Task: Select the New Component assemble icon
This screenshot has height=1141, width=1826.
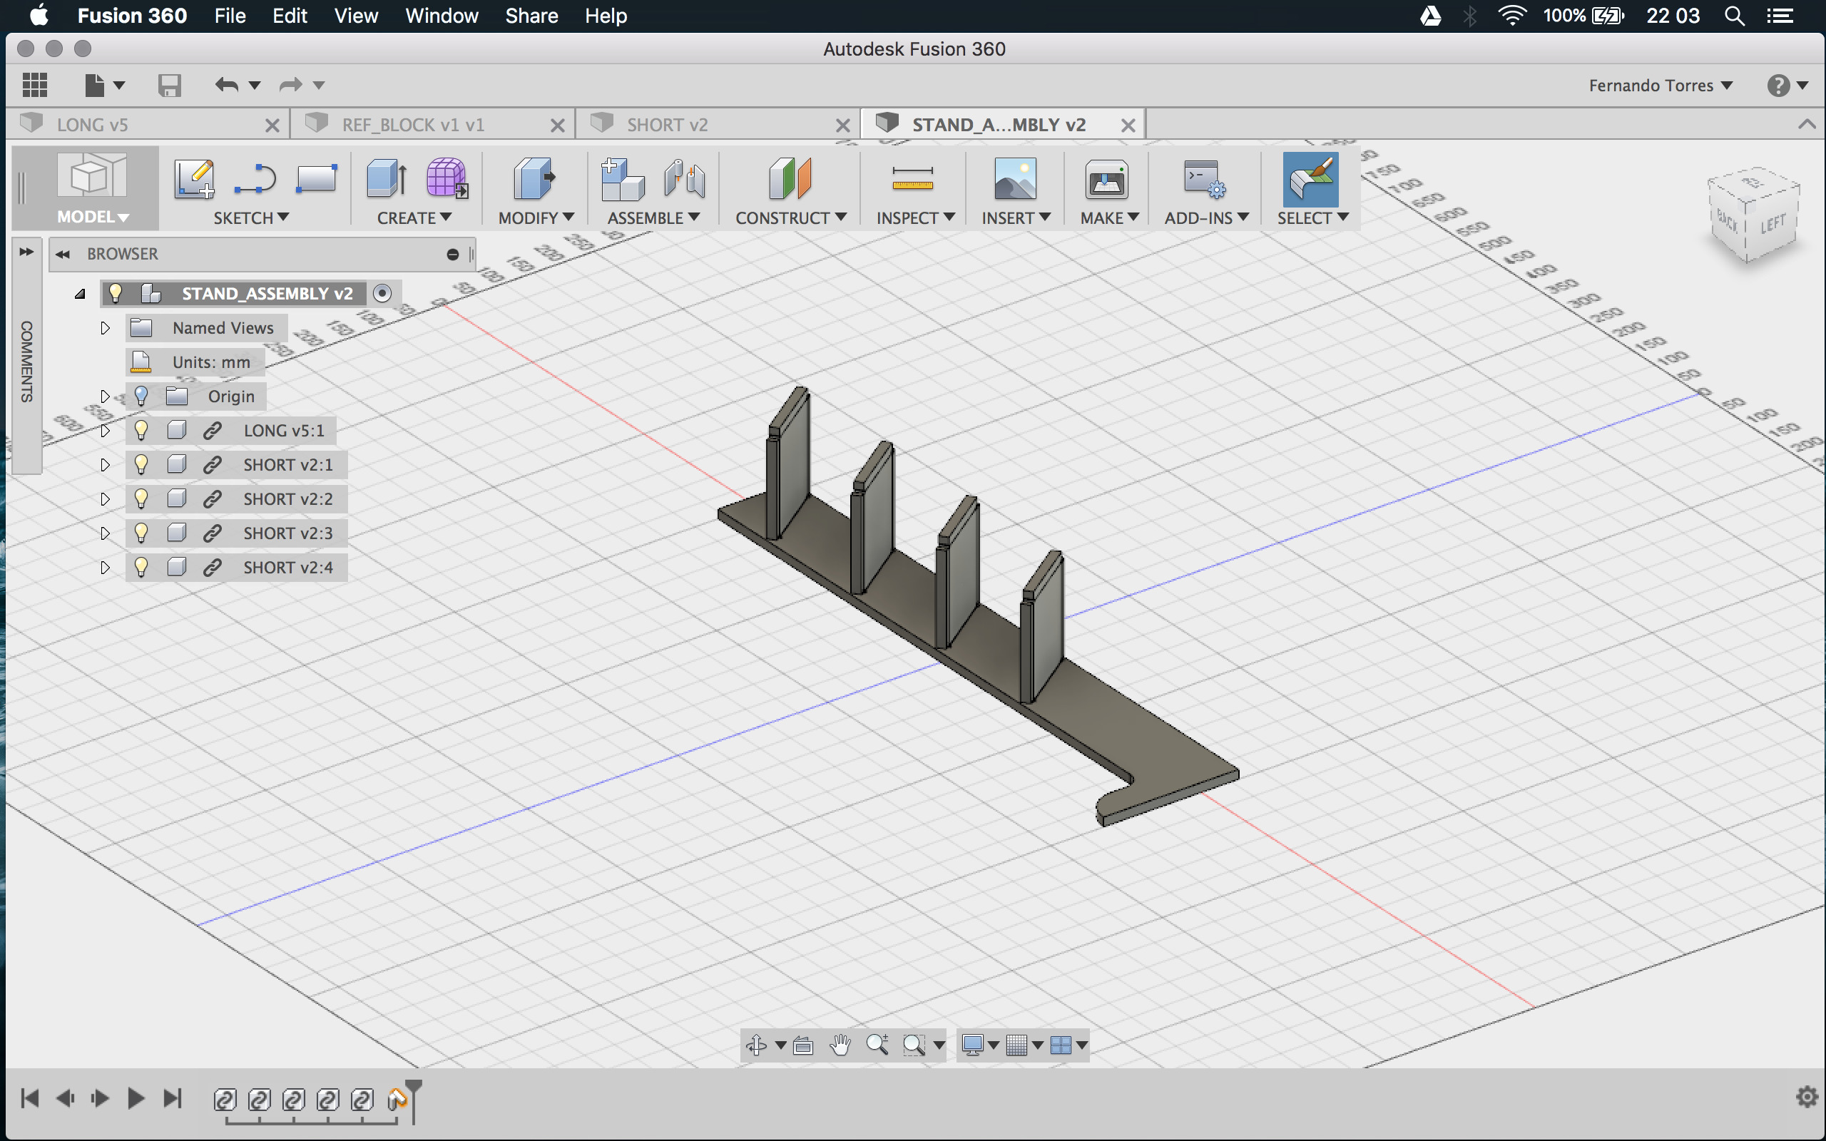Action: [x=623, y=179]
